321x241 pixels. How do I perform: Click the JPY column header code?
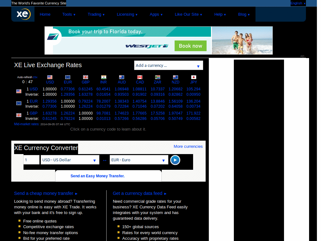(193, 82)
